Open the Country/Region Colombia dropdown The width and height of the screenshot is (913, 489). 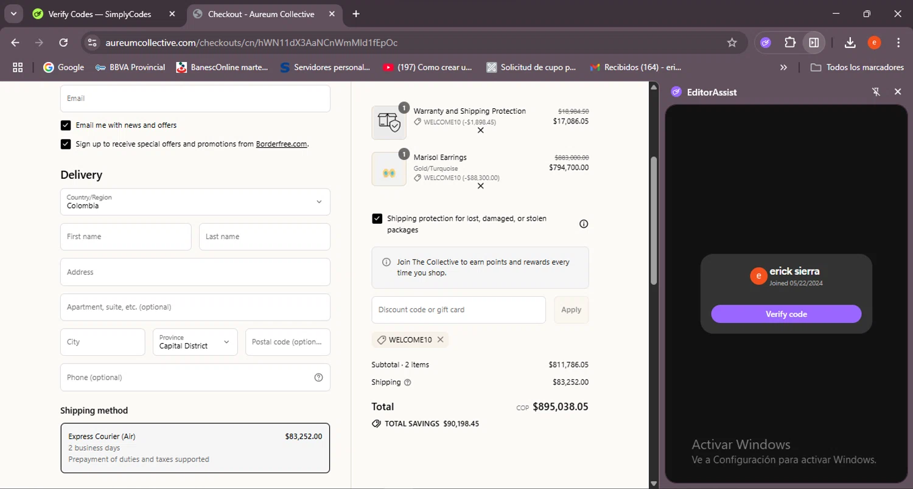click(195, 202)
